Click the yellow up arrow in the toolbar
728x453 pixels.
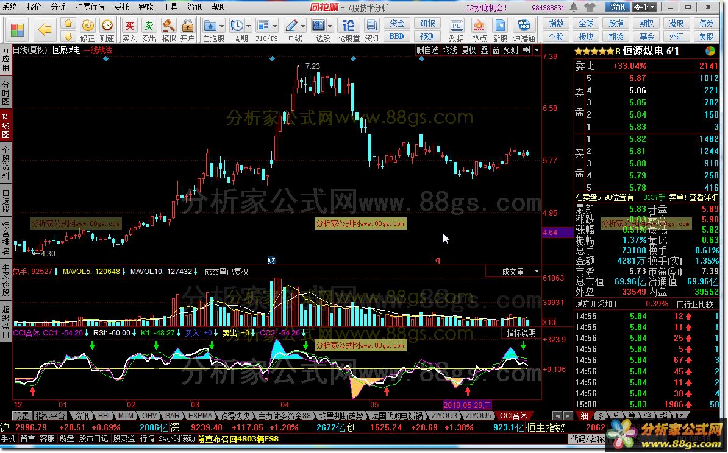click(68, 23)
